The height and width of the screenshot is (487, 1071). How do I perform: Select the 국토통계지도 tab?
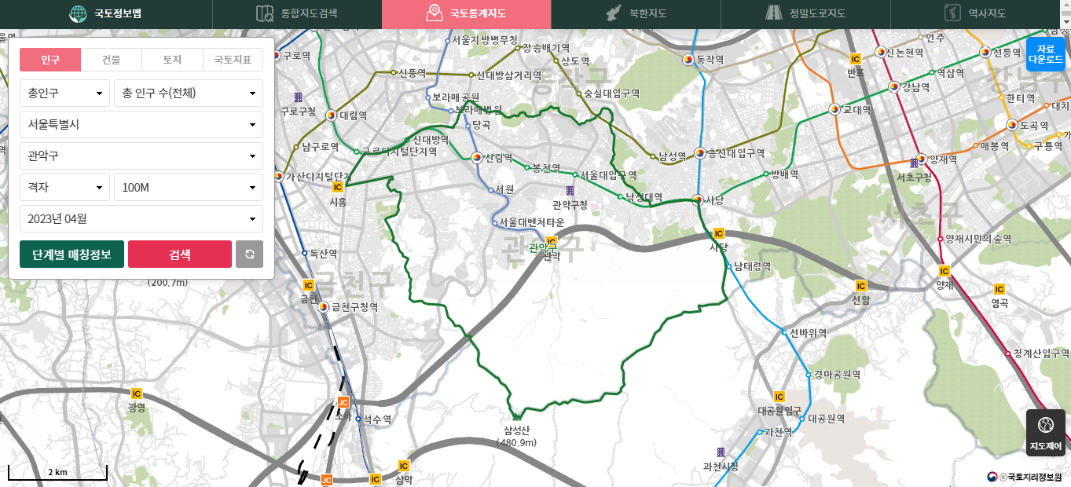coord(467,13)
